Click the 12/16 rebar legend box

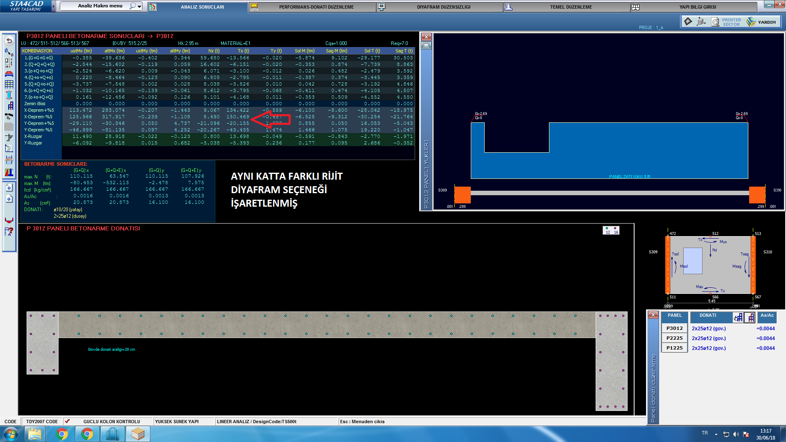[611, 230]
